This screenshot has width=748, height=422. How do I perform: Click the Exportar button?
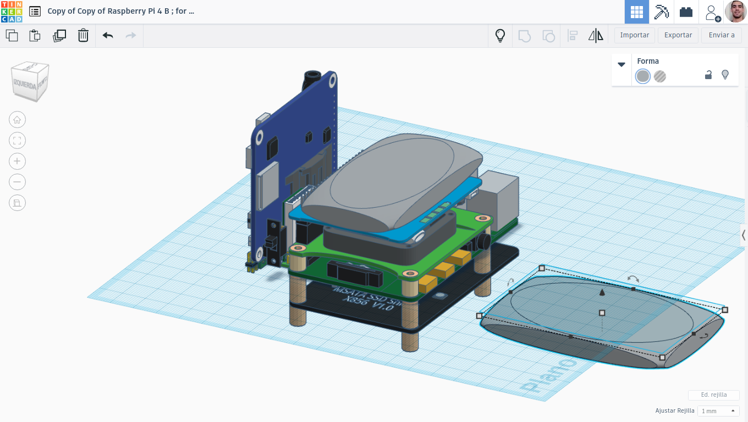[678, 35]
